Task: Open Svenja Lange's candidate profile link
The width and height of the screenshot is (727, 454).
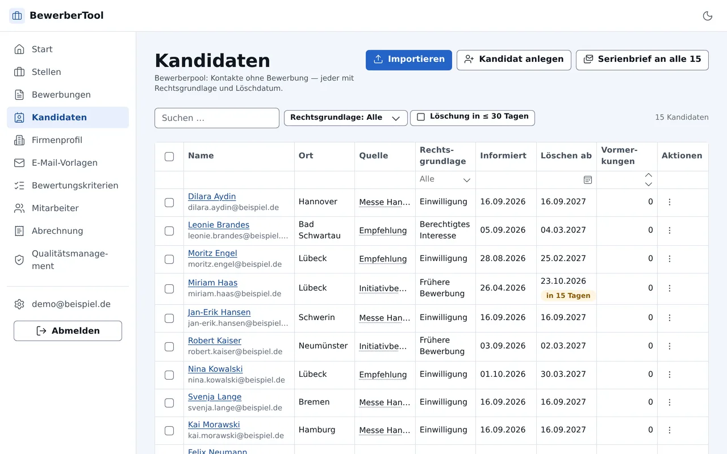Action: [215, 397]
